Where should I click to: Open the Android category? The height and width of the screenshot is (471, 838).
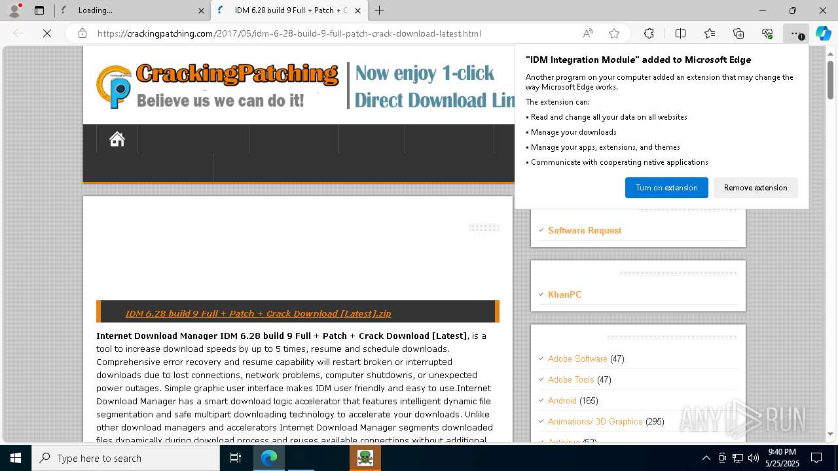(x=562, y=400)
